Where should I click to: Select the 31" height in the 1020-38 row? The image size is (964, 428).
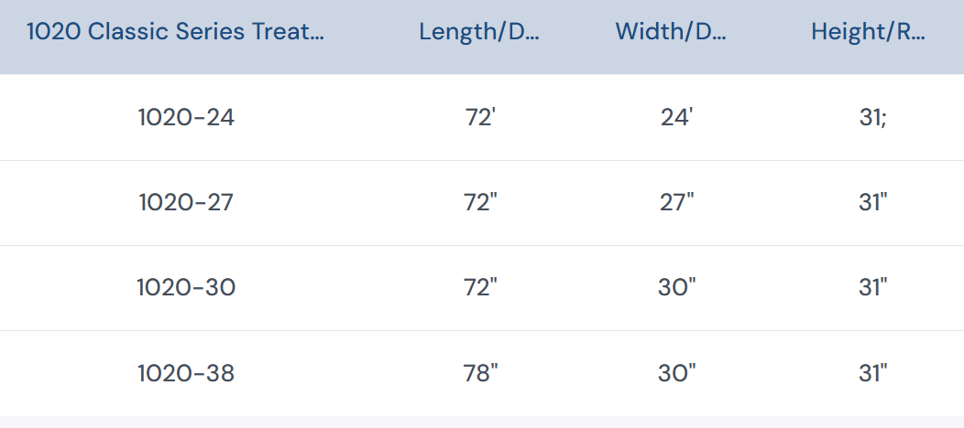[x=872, y=373]
